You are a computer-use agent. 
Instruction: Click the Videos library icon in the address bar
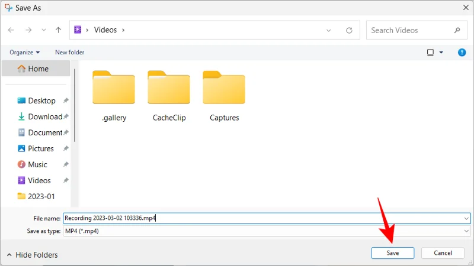point(78,30)
